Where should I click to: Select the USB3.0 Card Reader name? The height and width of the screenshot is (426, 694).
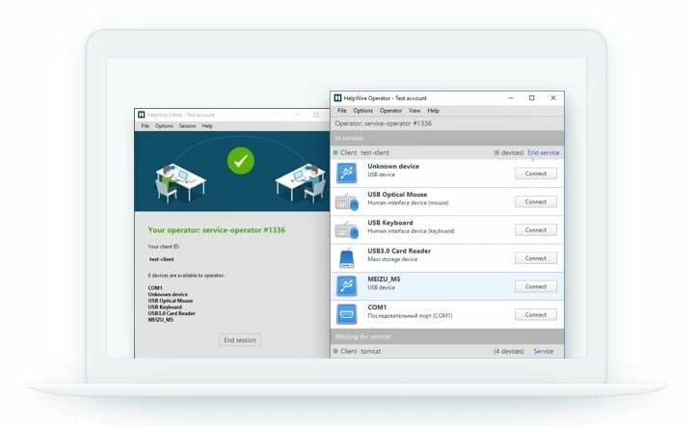click(399, 251)
